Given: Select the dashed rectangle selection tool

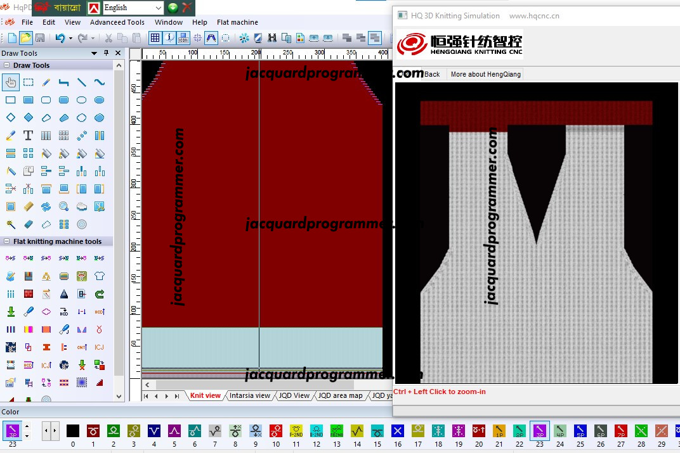Looking at the screenshot, I should [28, 82].
